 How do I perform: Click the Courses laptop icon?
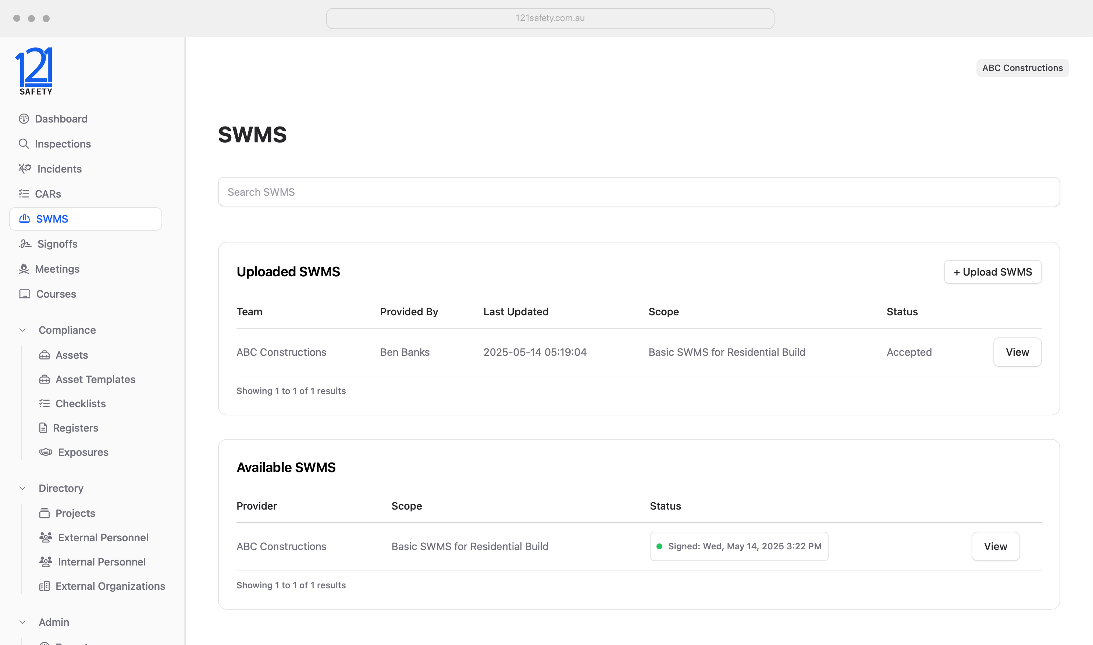click(24, 294)
